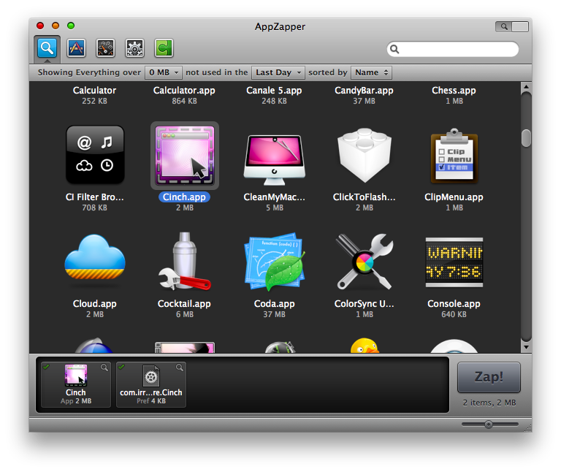Image resolution: width=561 pixels, height=472 pixels.
Task: Open the gear preferences toolbar icon
Action: click(x=134, y=48)
